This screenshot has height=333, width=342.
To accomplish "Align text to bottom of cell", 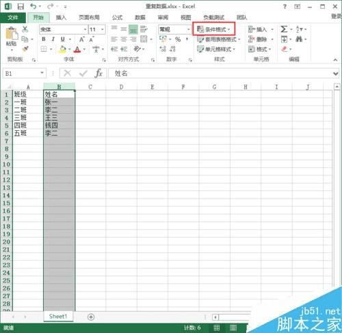I will coord(133,29).
